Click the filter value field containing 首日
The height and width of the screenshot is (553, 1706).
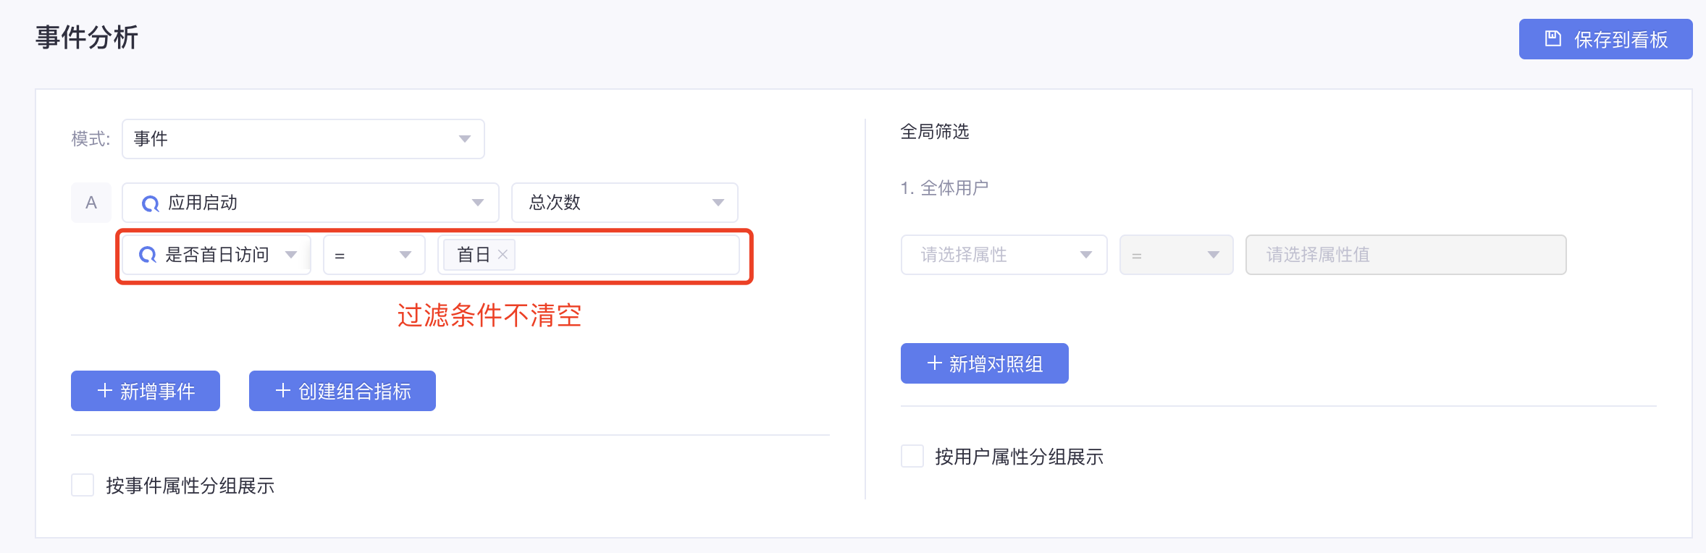[x=589, y=255]
